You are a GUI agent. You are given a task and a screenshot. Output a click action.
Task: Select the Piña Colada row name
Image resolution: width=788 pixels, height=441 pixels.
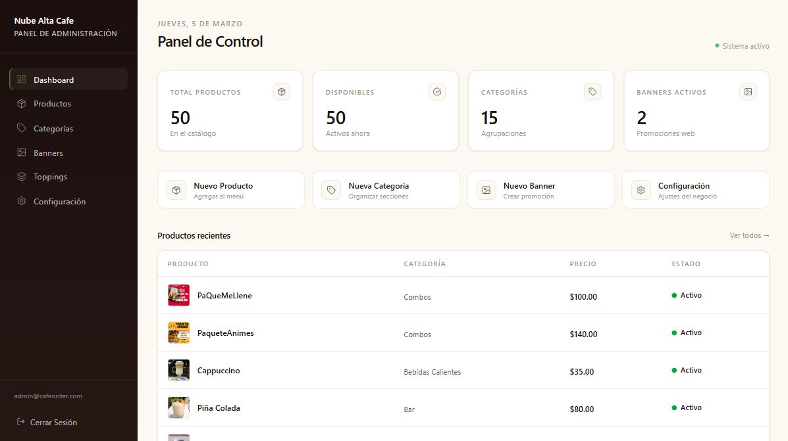coord(219,408)
